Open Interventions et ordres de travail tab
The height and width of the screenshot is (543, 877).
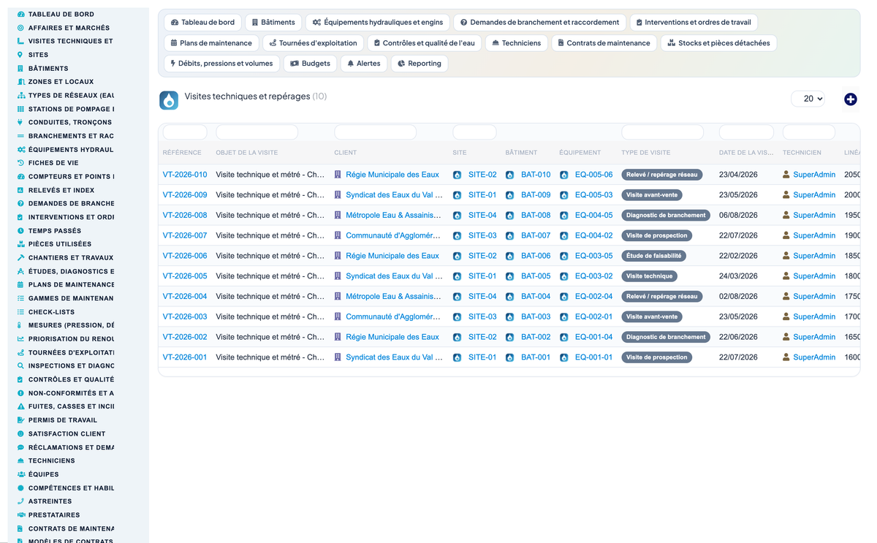[x=694, y=23]
